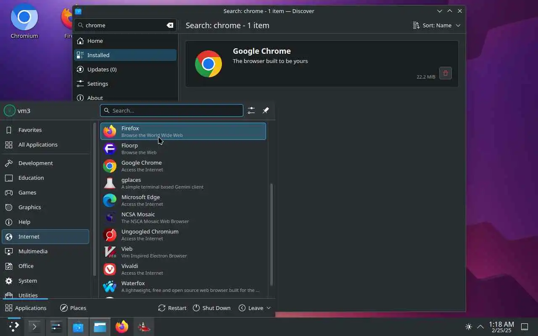Open About in Discover sidebar

(x=125, y=97)
